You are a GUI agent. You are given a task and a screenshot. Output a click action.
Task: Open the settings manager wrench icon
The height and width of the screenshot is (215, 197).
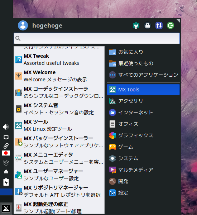click(136, 25)
